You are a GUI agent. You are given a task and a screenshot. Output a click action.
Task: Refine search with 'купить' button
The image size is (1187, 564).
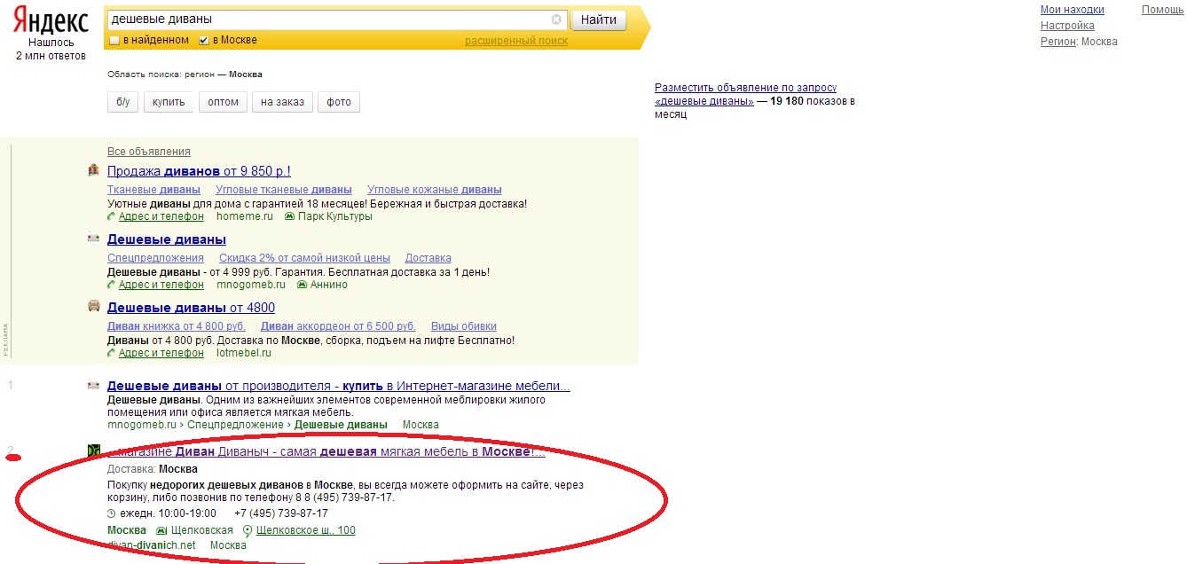(169, 102)
